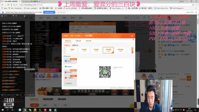This screenshot has height=112, width=199.
Task: Open Cortana circle on taskbar
Action: click(12, 110)
